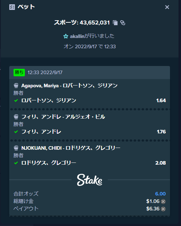Viewport: 181px width, 226px height.
Task: Click the link icon beside bet ID
Action: click(123, 23)
